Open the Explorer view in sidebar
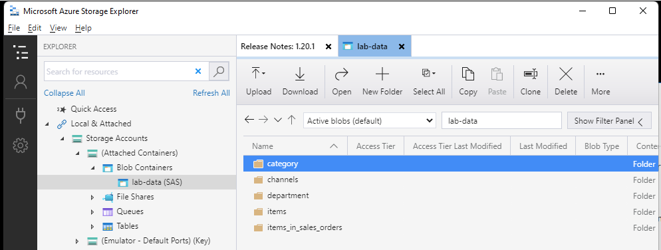Image resolution: width=661 pixels, height=250 pixels. click(21, 53)
